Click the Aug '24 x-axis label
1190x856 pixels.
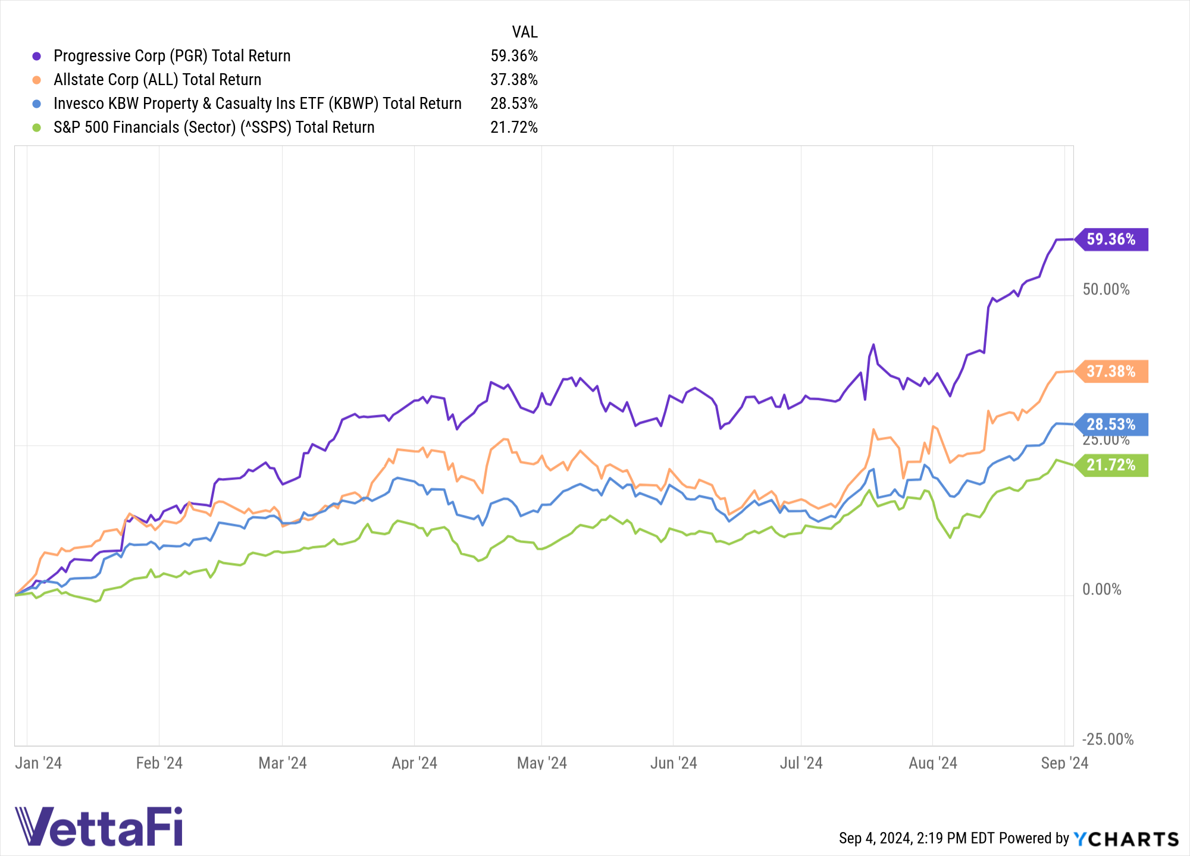pos(933,763)
